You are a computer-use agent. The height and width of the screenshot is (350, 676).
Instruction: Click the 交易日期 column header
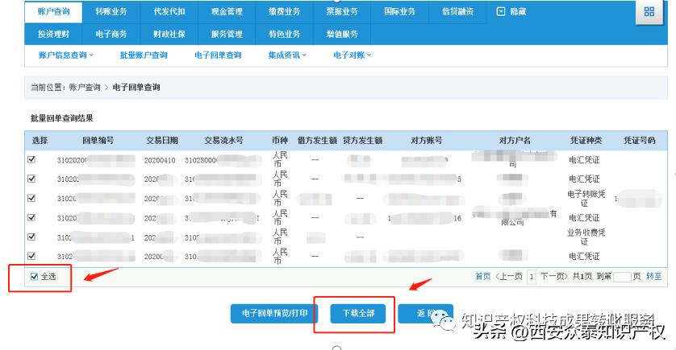pyautogui.click(x=161, y=140)
